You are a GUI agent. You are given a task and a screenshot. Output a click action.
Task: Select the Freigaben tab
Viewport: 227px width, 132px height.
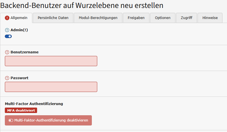136,18
